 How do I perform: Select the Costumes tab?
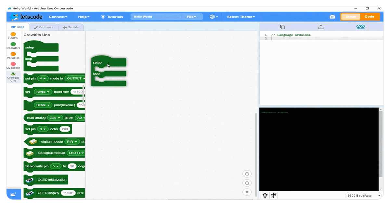point(44,27)
